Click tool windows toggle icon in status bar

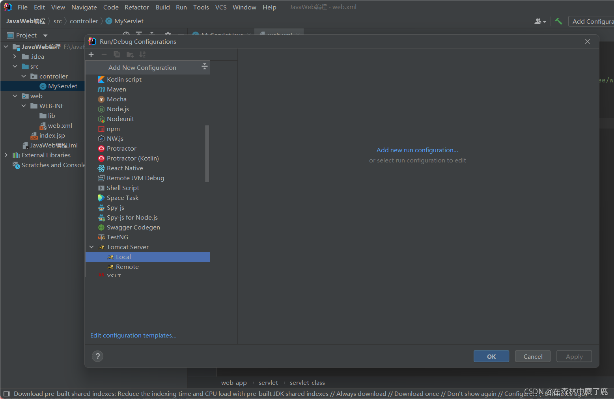[6, 393]
